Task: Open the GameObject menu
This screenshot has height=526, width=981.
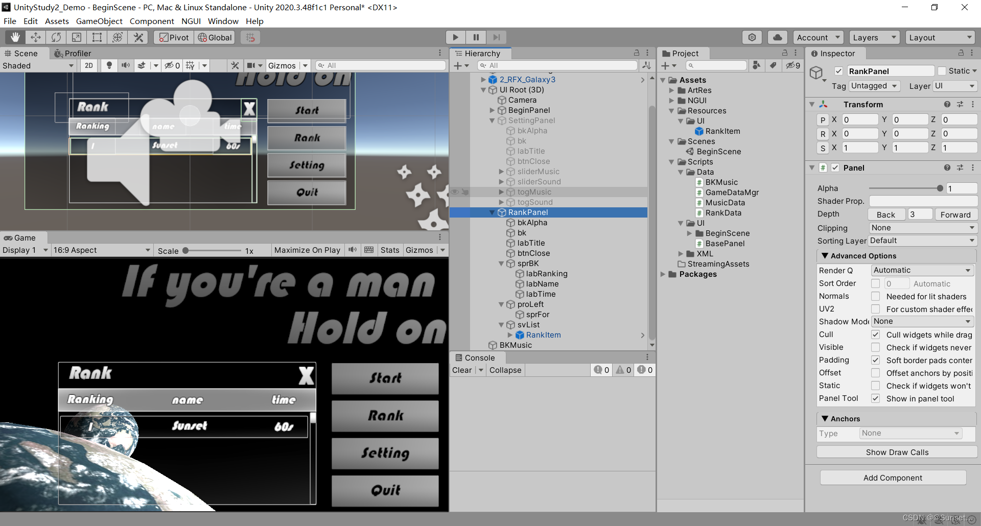Action: click(99, 21)
